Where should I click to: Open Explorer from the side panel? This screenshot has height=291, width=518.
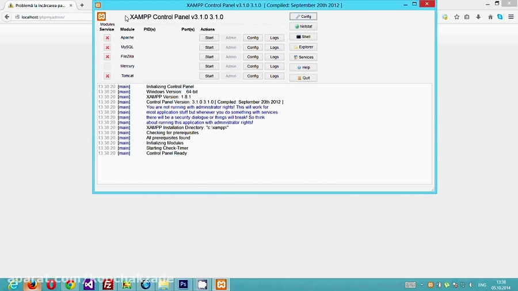(303, 47)
